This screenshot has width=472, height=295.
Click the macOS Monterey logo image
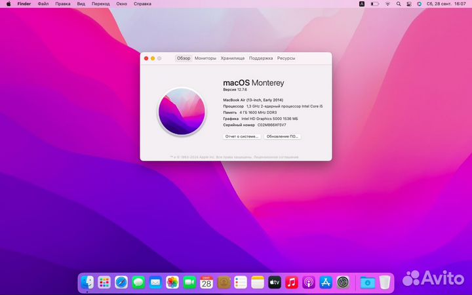tap(182, 111)
